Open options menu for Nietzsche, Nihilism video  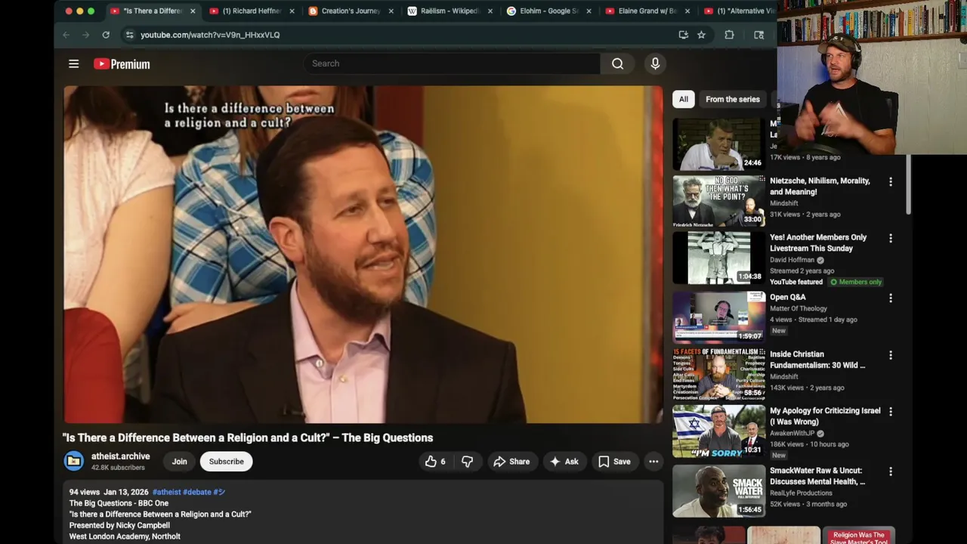tap(890, 182)
